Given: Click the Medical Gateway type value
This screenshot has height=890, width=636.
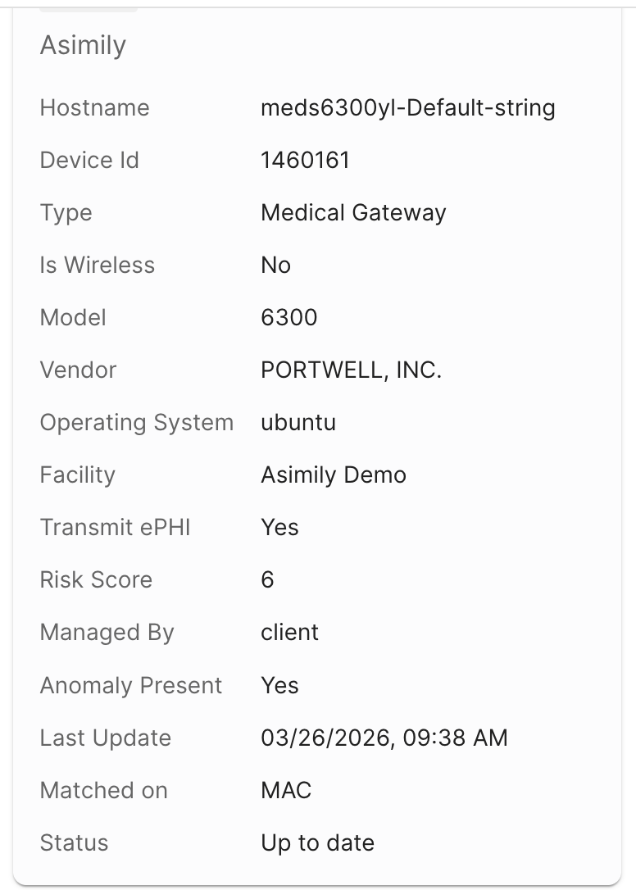Looking at the screenshot, I should (353, 213).
